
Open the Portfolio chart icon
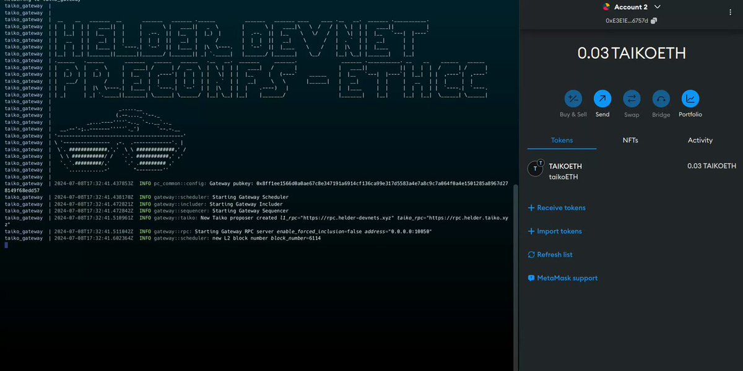(x=690, y=98)
